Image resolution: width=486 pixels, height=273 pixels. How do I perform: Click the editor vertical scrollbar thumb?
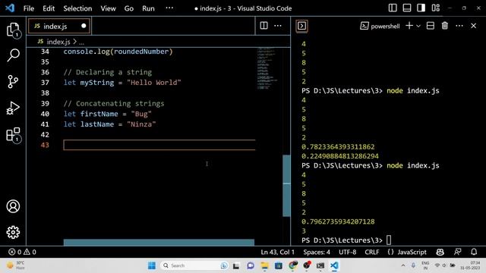[286, 185]
